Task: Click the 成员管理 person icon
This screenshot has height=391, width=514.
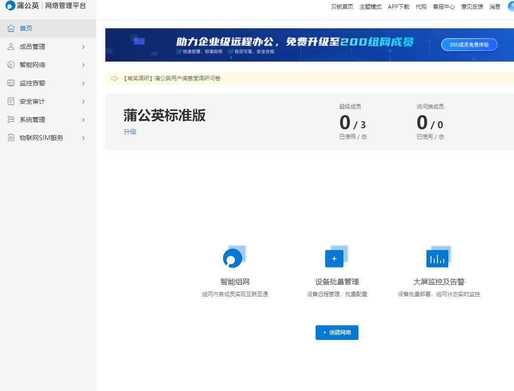Action: pos(11,47)
